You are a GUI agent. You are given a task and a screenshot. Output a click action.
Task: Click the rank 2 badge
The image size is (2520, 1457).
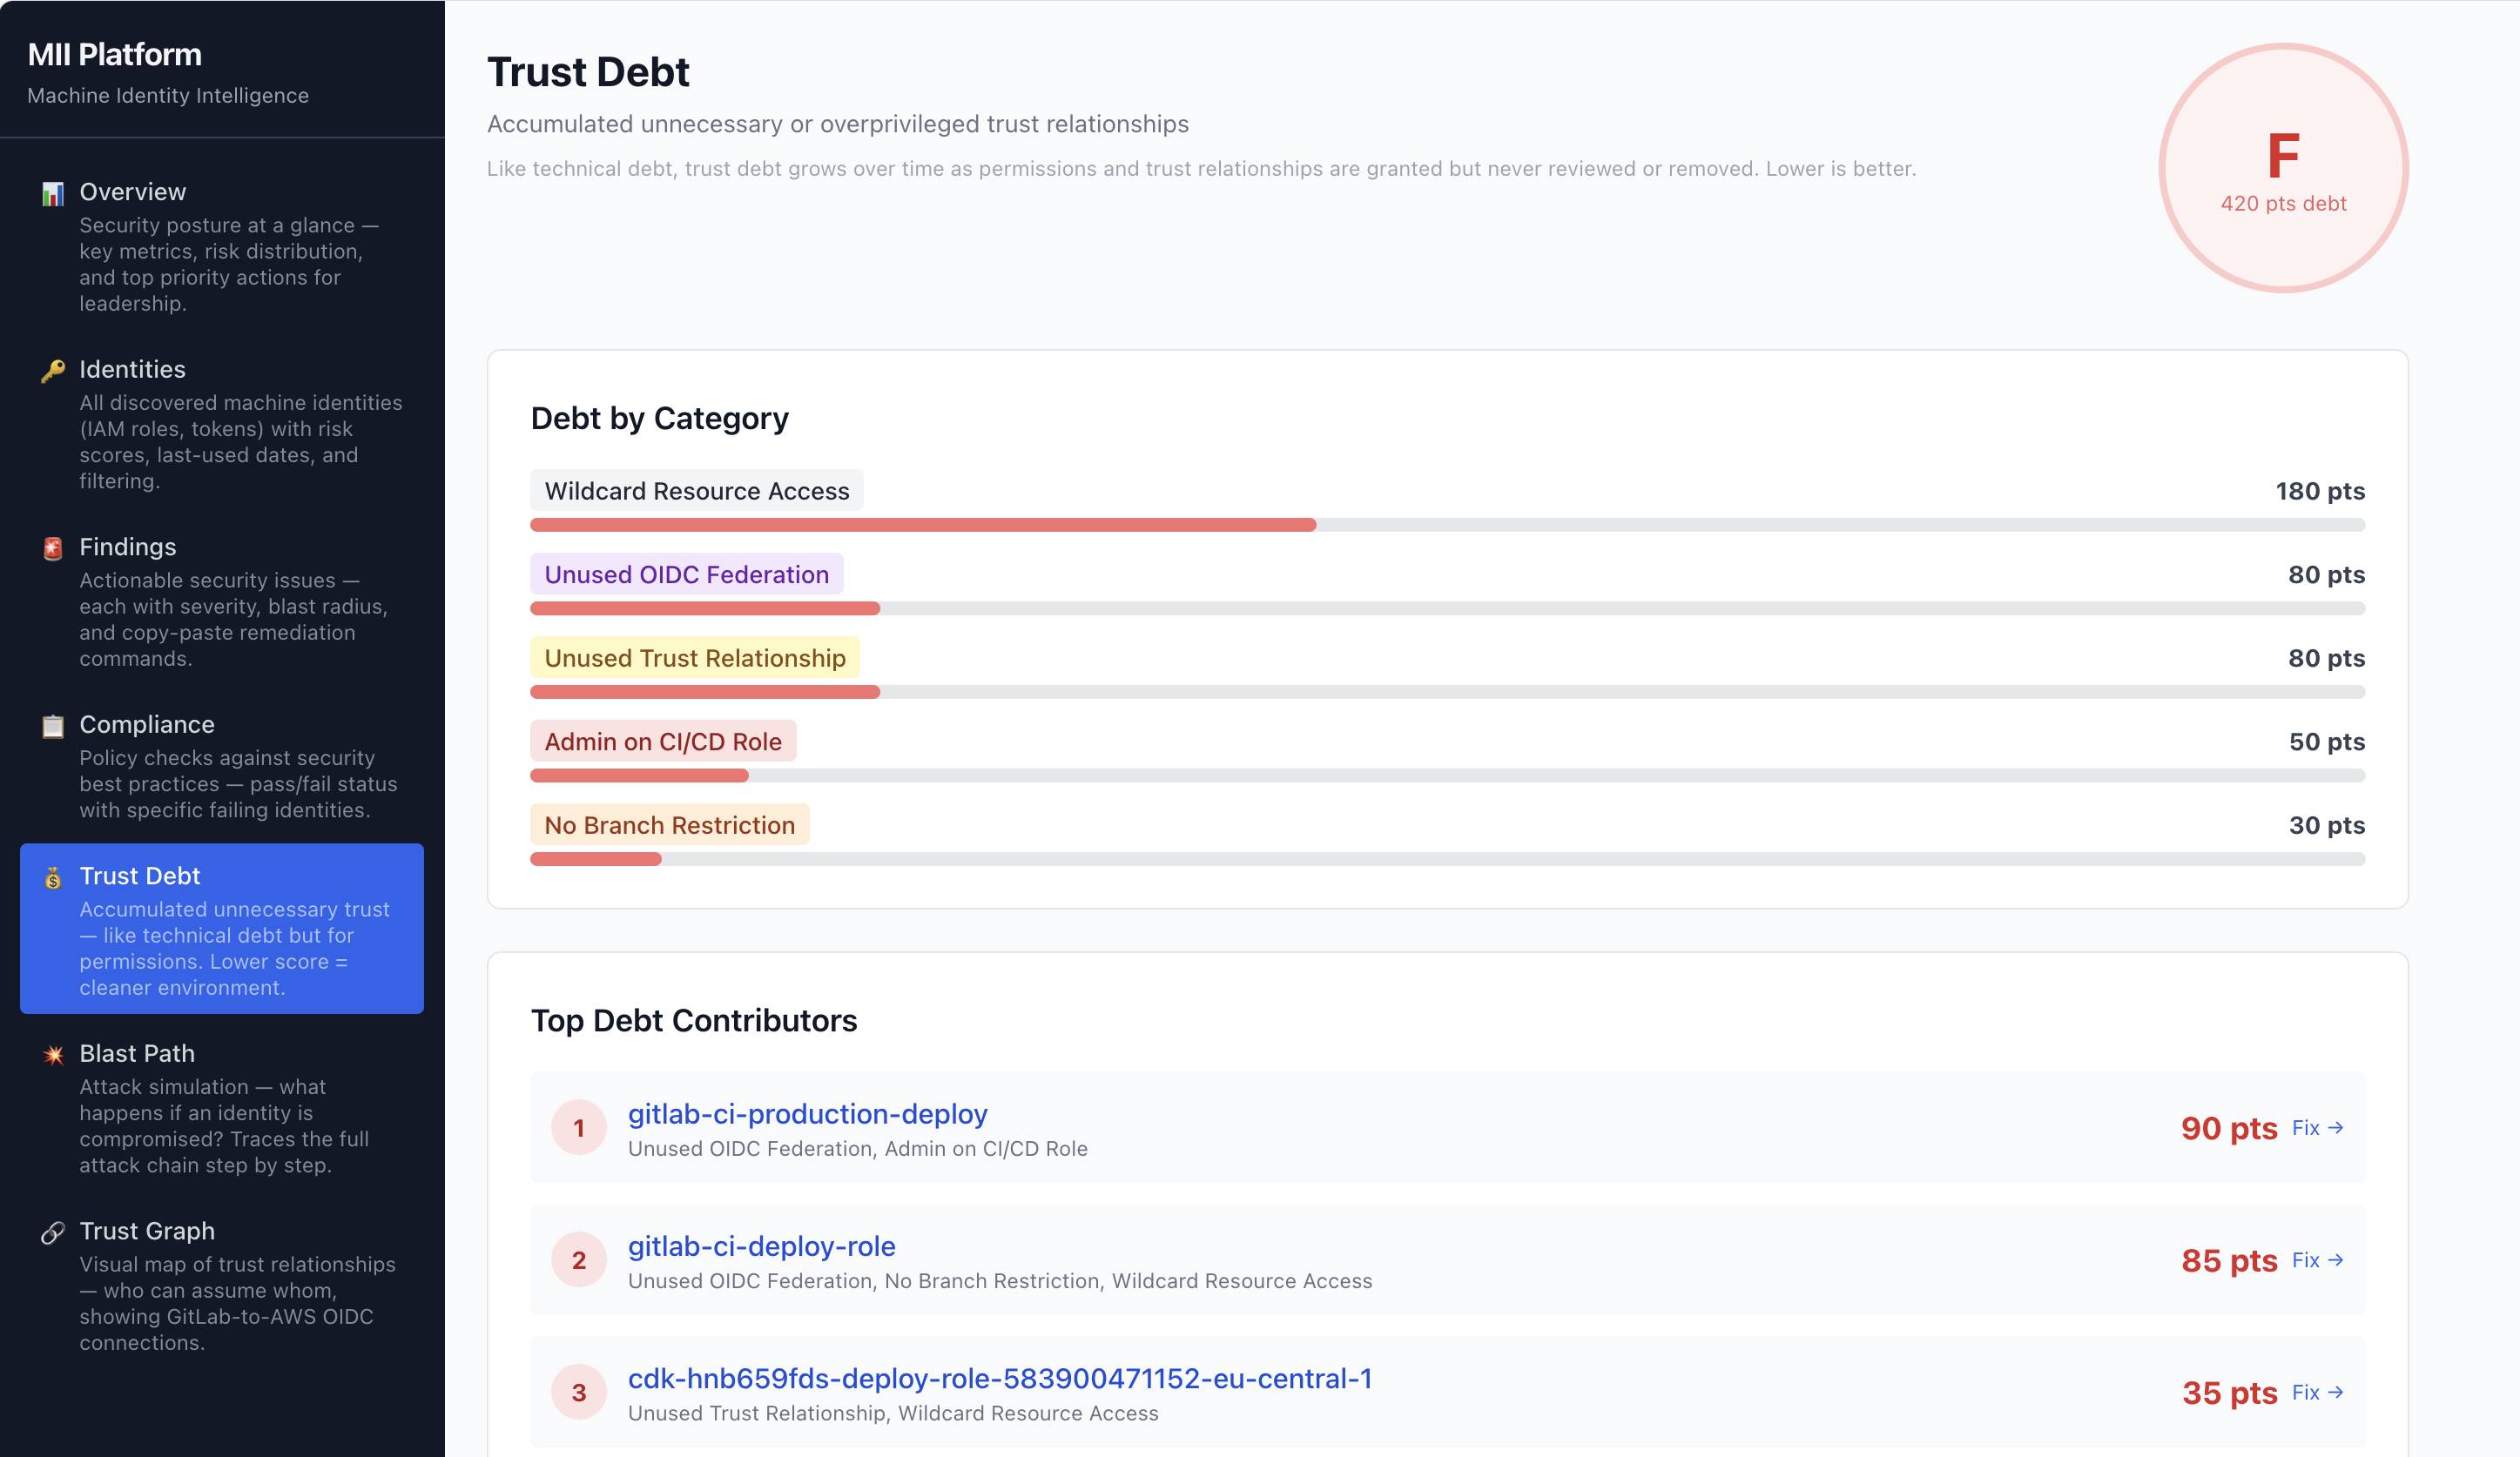click(x=579, y=1260)
